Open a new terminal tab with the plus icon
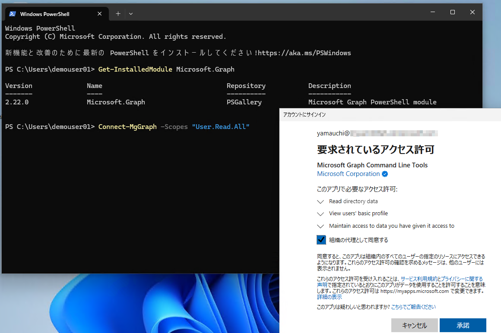This screenshot has width=501, height=333. [x=117, y=13]
